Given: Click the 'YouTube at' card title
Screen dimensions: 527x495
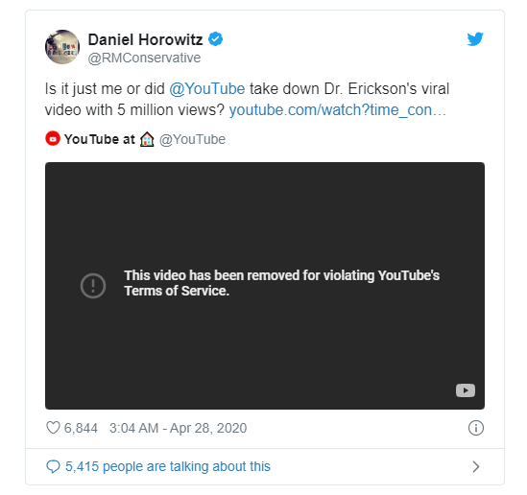Looking at the screenshot, I should (100, 139).
